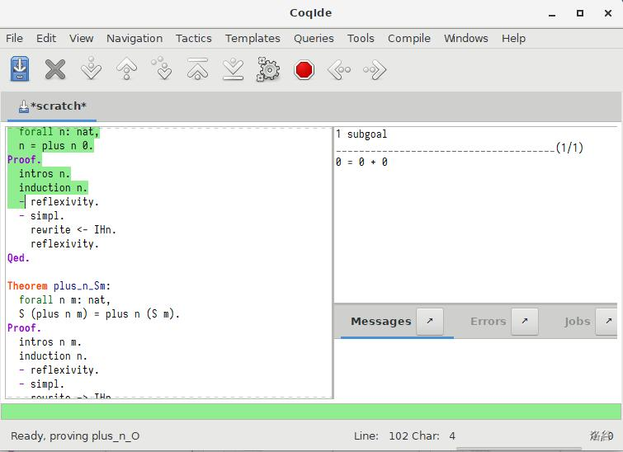This screenshot has width=623, height=452.
Task: Run proof to the cursor position
Action: [x=163, y=69]
